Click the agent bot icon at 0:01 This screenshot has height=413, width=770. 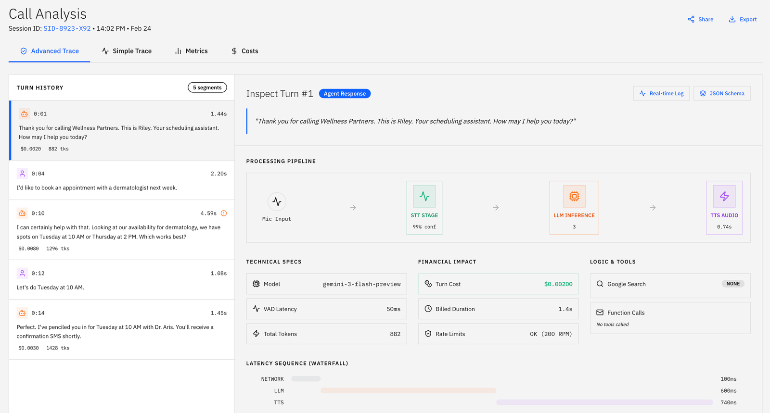(24, 114)
